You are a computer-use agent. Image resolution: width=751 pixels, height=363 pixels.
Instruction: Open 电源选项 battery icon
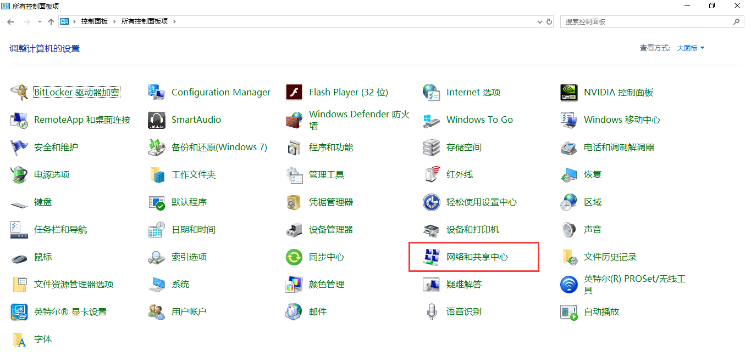(x=19, y=174)
